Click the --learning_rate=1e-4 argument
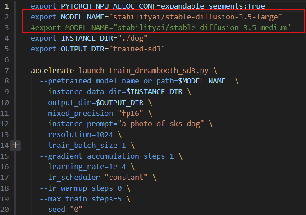Viewport: 306px width, 215px height. 83,167
